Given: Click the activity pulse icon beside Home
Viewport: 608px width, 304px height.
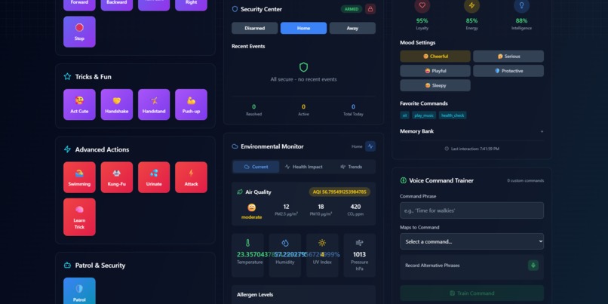Looking at the screenshot, I should [x=370, y=146].
